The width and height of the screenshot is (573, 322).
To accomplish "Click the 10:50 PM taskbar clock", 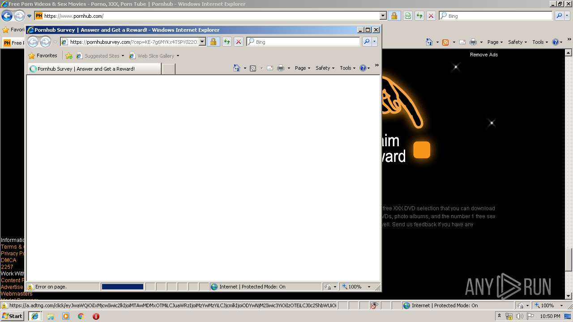I will (x=550, y=316).
